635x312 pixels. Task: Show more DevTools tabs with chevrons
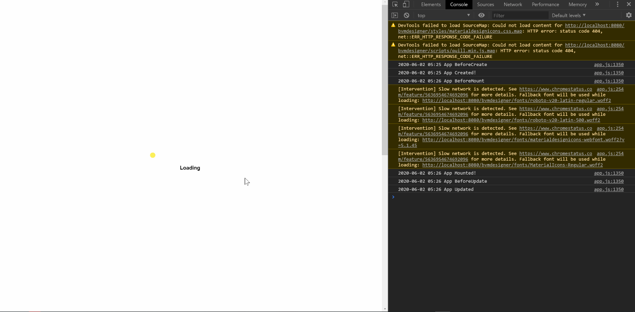597,4
